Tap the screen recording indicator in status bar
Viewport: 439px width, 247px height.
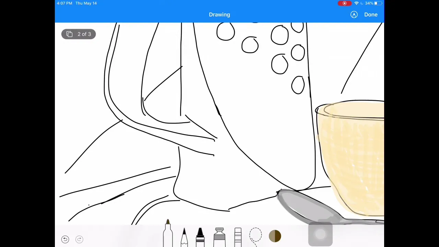[344, 3]
